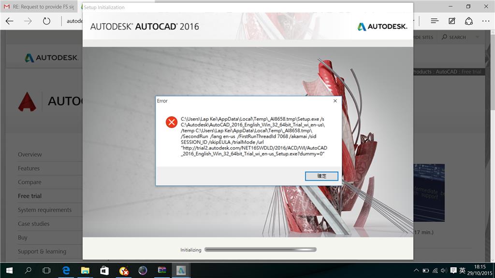Screen dimensions: 495x278
Task: Restore down the Edge browser window
Action: (468, 6)
